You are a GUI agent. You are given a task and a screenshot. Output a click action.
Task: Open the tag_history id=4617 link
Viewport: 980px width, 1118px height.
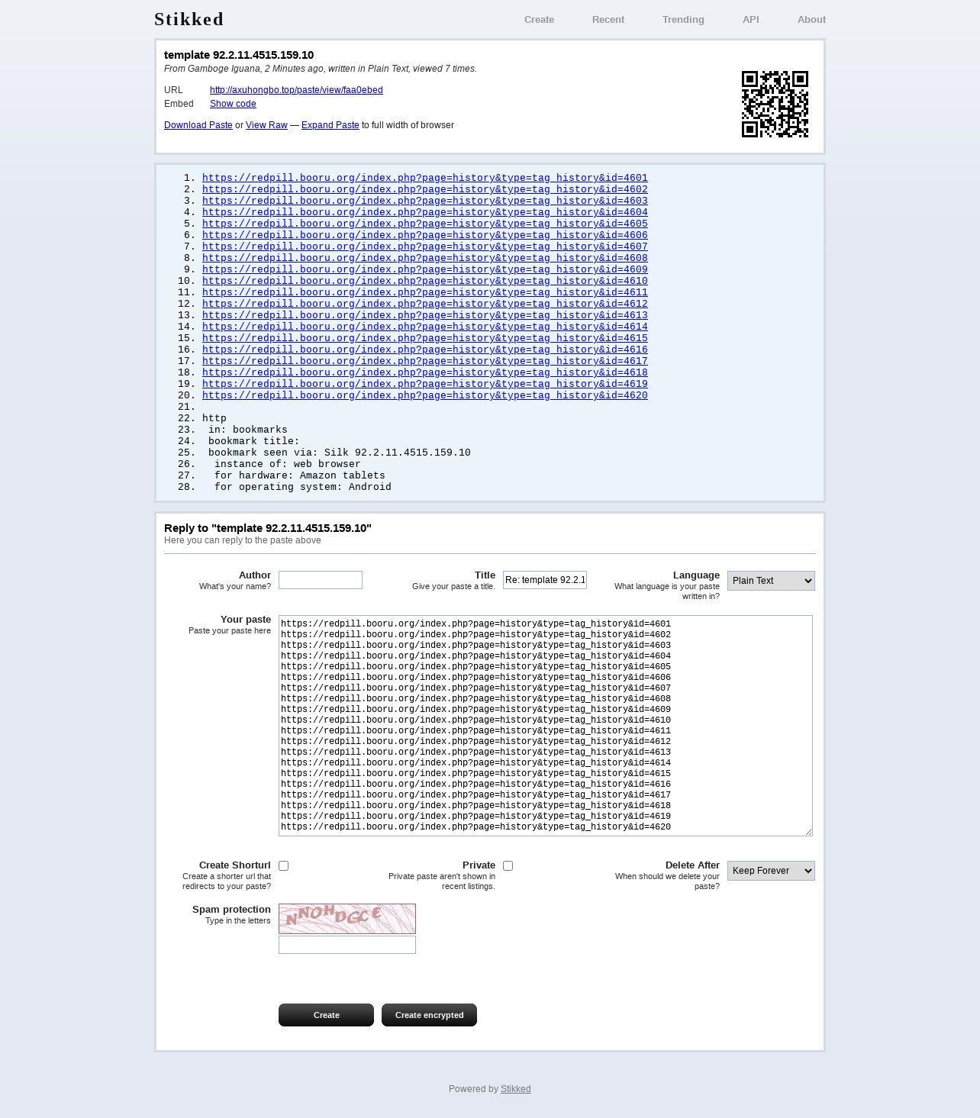(425, 361)
